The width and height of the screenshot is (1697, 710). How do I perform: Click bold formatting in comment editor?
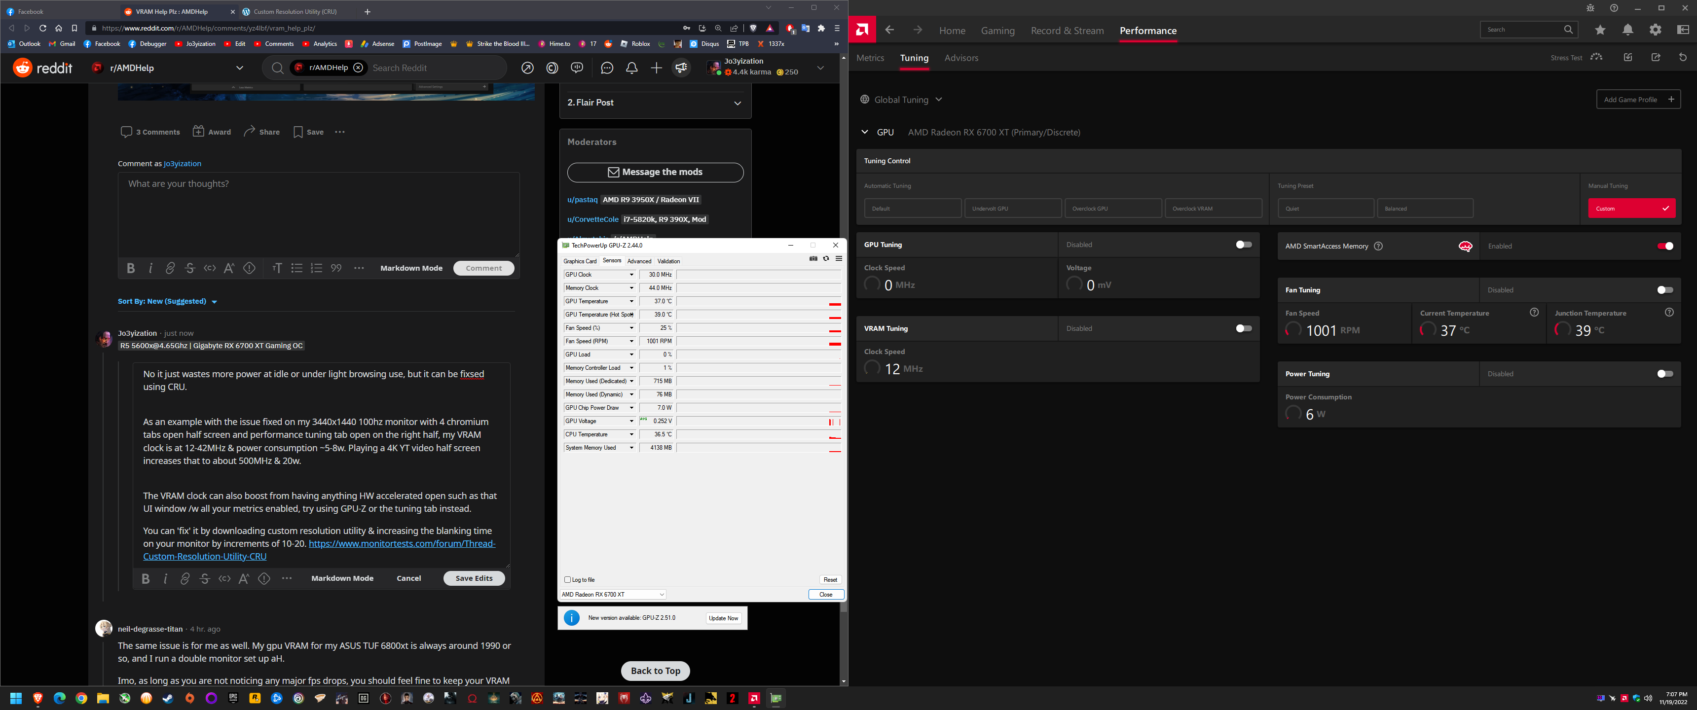pyautogui.click(x=130, y=268)
